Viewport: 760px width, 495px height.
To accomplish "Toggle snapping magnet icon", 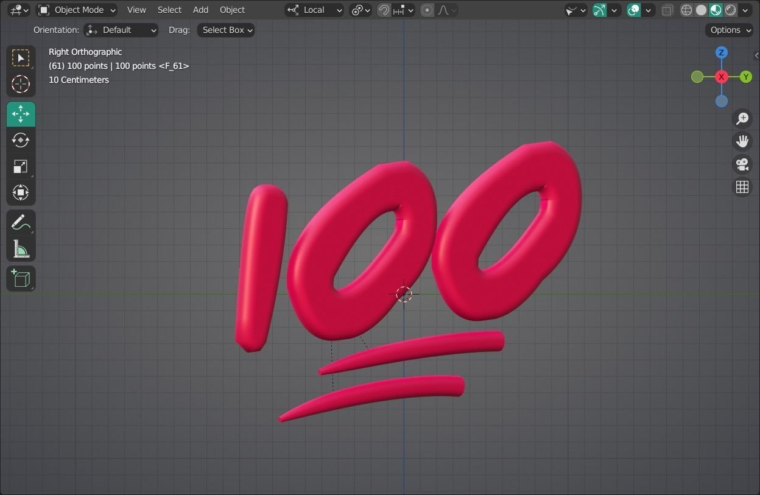I will [384, 10].
